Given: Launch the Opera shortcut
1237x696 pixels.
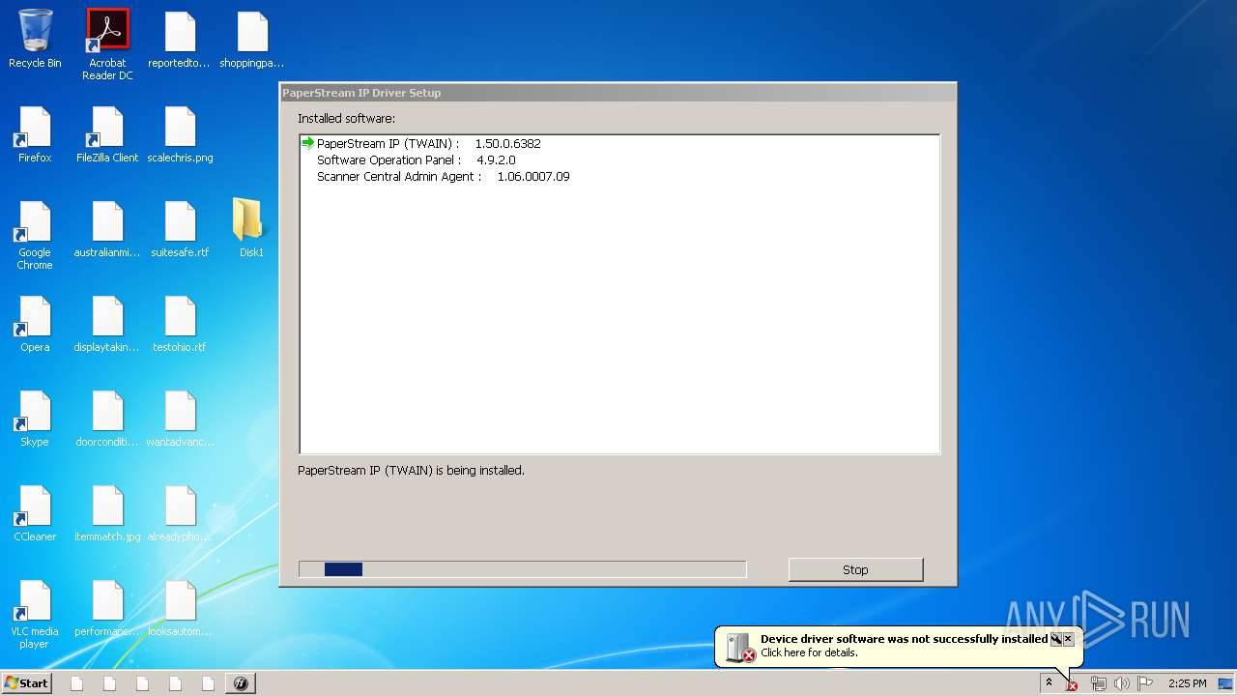Looking at the screenshot, I should click(x=35, y=324).
